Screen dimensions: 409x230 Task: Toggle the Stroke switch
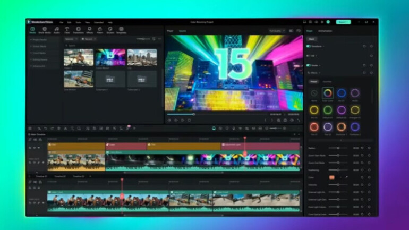click(309, 65)
